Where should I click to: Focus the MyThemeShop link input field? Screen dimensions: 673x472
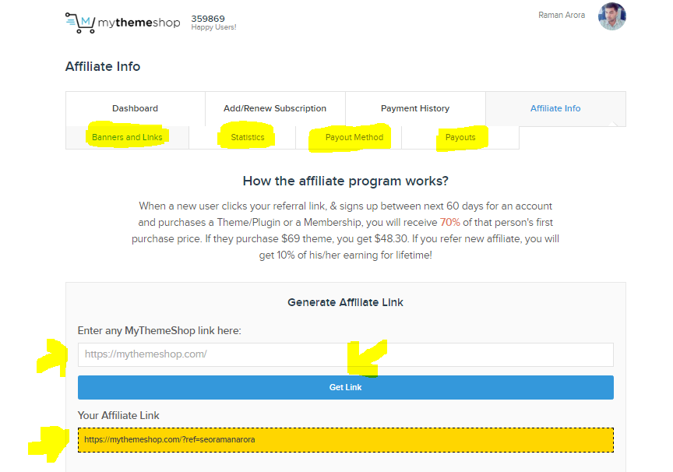pos(346,354)
